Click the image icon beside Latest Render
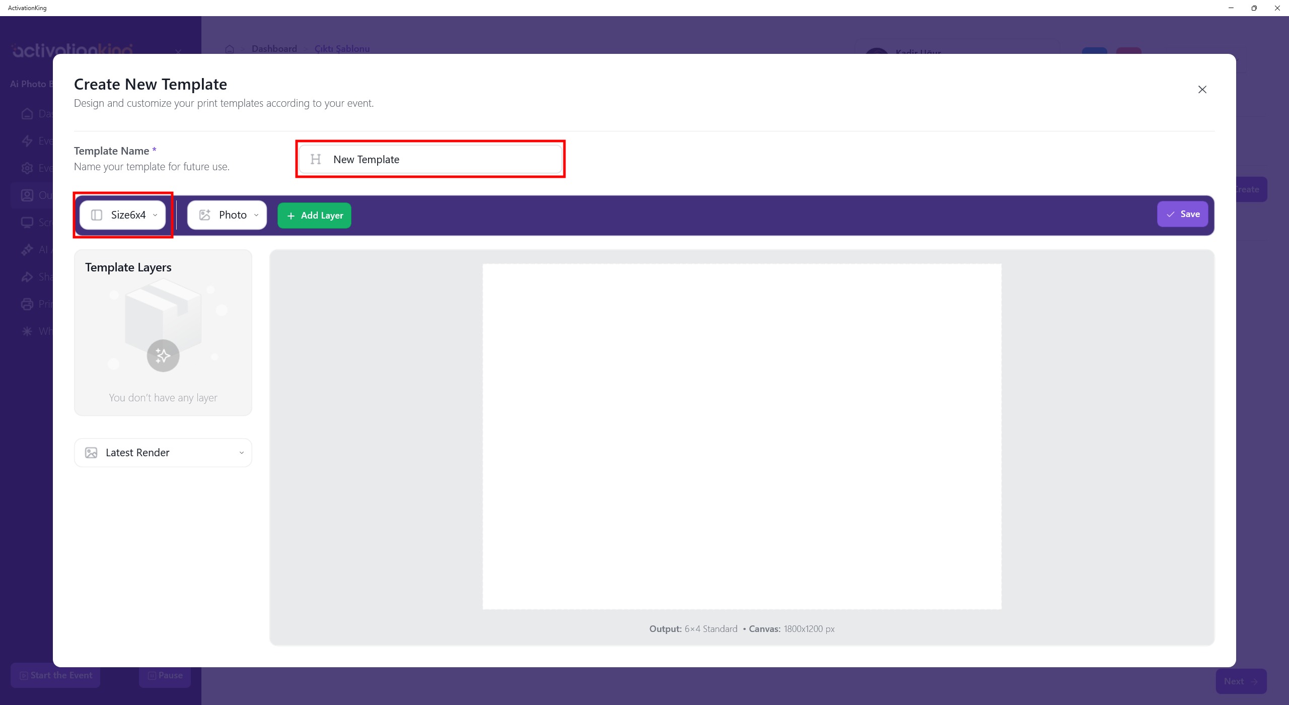This screenshot has height=705, width=1289. (91, 453)
